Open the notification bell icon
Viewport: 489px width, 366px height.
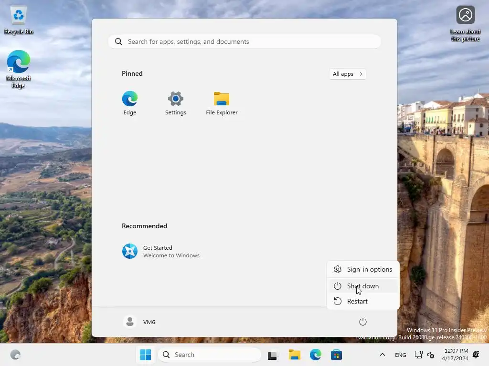[476, 355]
